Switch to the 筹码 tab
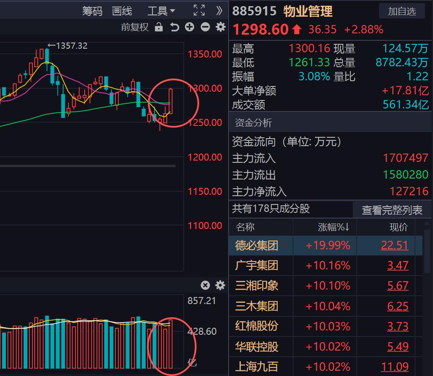 tap(92, 11)
